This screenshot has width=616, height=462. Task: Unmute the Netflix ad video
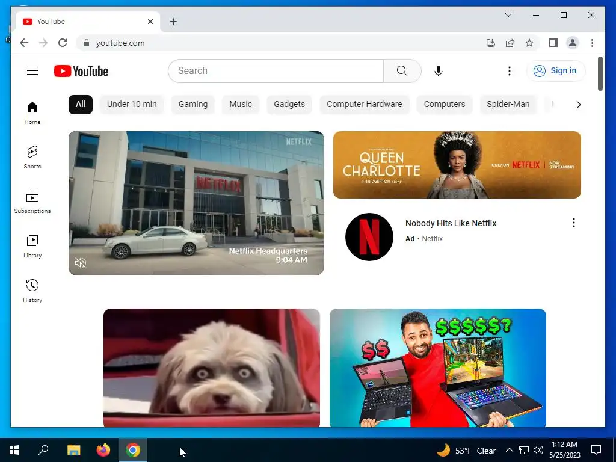81,263
